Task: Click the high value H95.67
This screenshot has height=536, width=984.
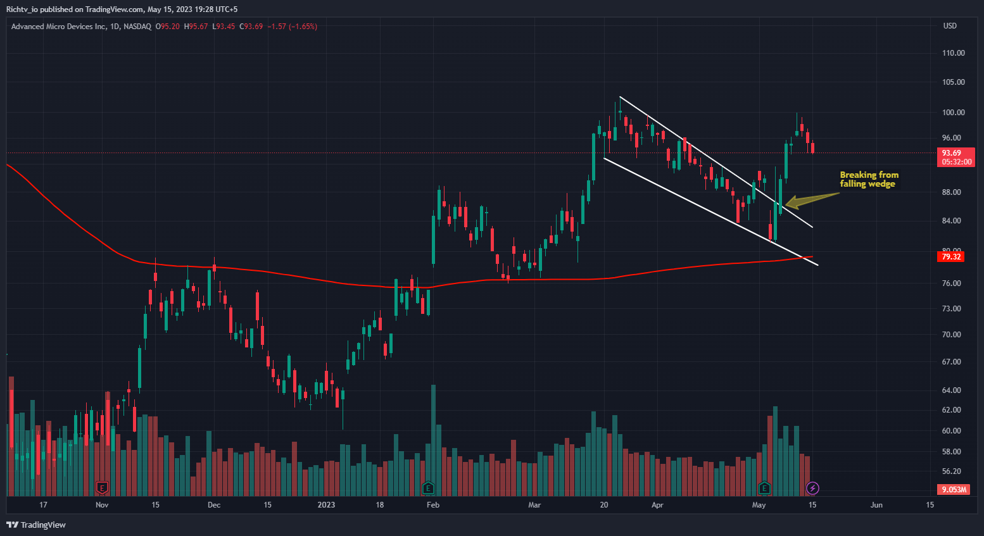Action: click(x=196, y=27)
